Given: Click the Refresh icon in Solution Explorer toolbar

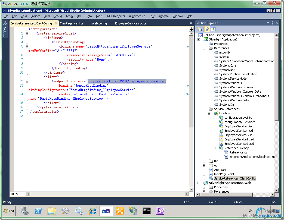Looking at the screenshot, I should point(213,29).
